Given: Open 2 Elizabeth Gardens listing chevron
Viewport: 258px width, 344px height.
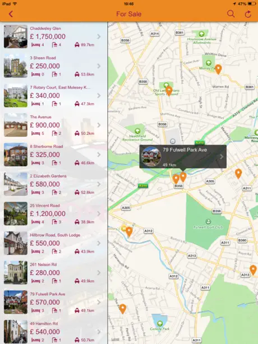Looking at the screenshot, I should point(99,184).
